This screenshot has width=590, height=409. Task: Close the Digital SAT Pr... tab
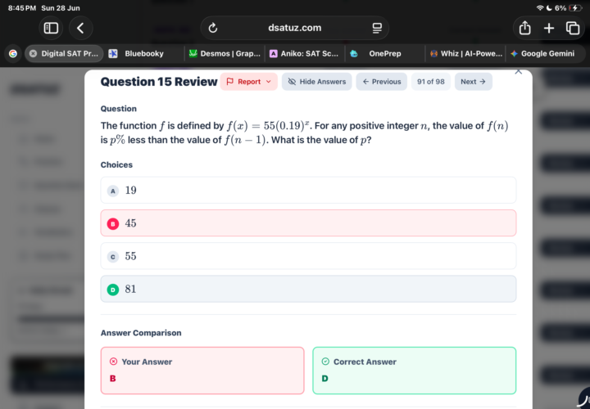33,53
